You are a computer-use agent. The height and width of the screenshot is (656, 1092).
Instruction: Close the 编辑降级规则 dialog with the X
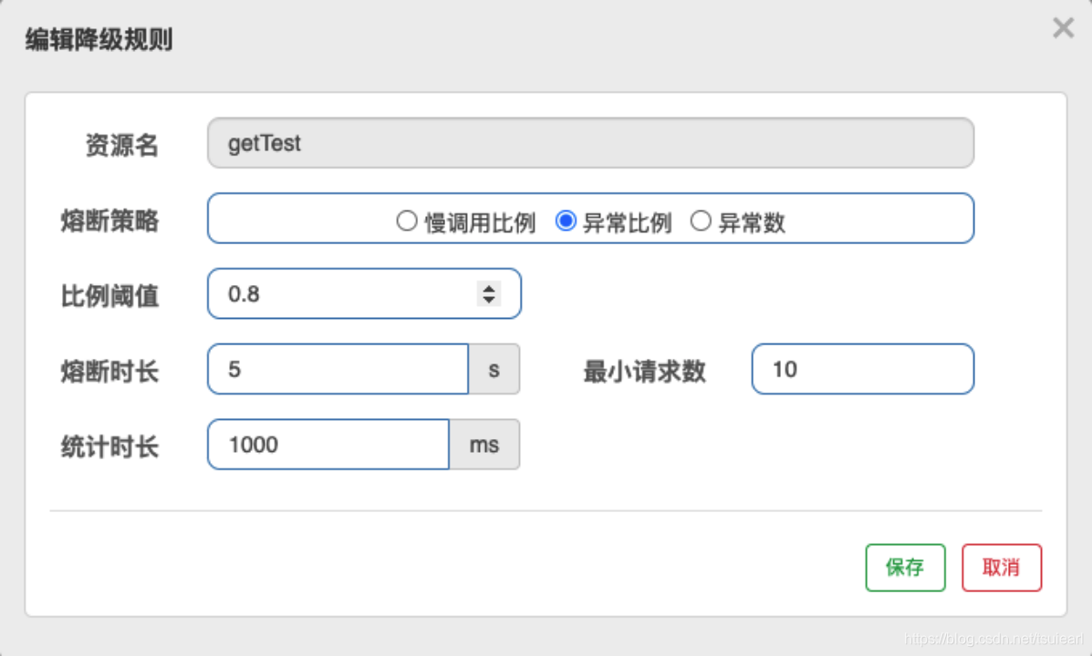click(x=1063, y=28)
